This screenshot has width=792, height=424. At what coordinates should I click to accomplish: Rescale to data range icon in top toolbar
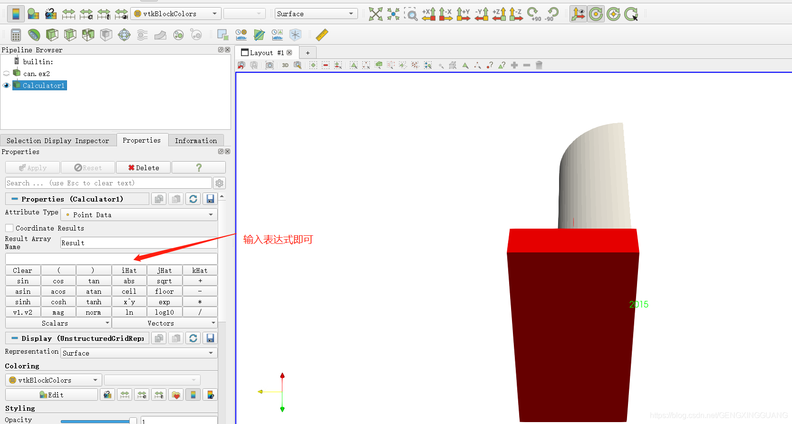pos(68,14)
